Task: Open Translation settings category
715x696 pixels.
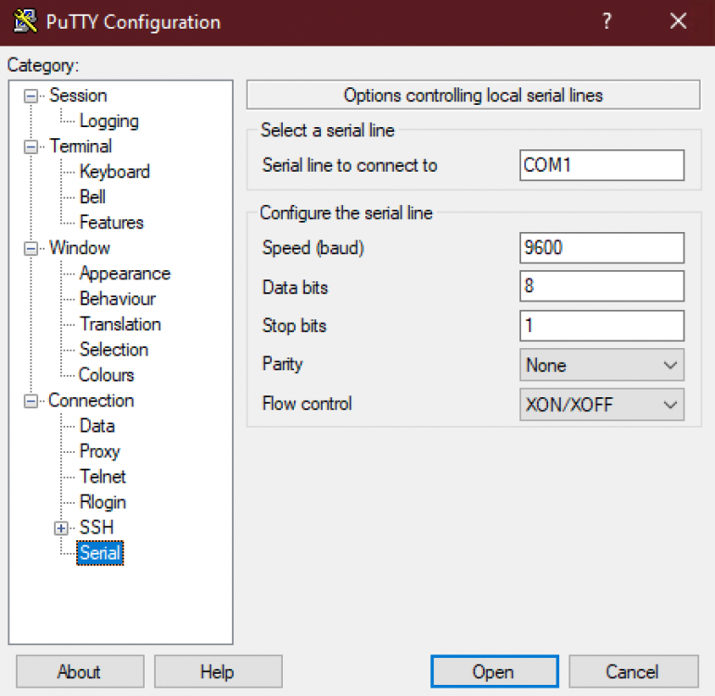Action: tap(120, 325)
